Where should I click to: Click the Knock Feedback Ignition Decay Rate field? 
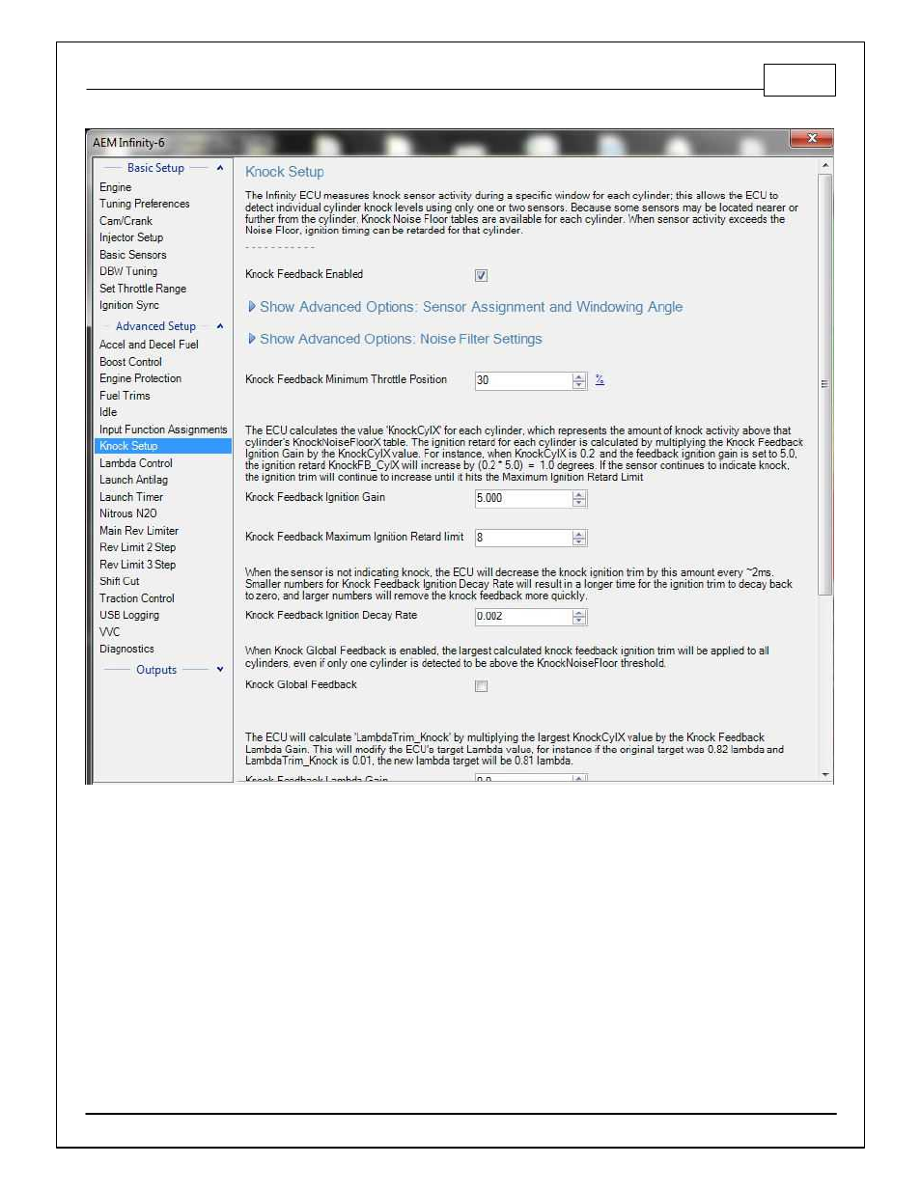(523, 616)
